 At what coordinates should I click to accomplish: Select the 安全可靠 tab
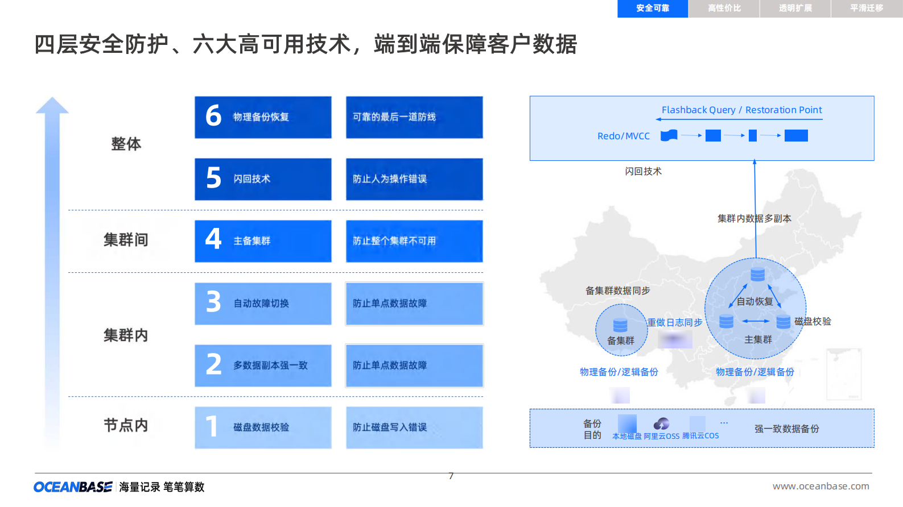click(653, 9)
